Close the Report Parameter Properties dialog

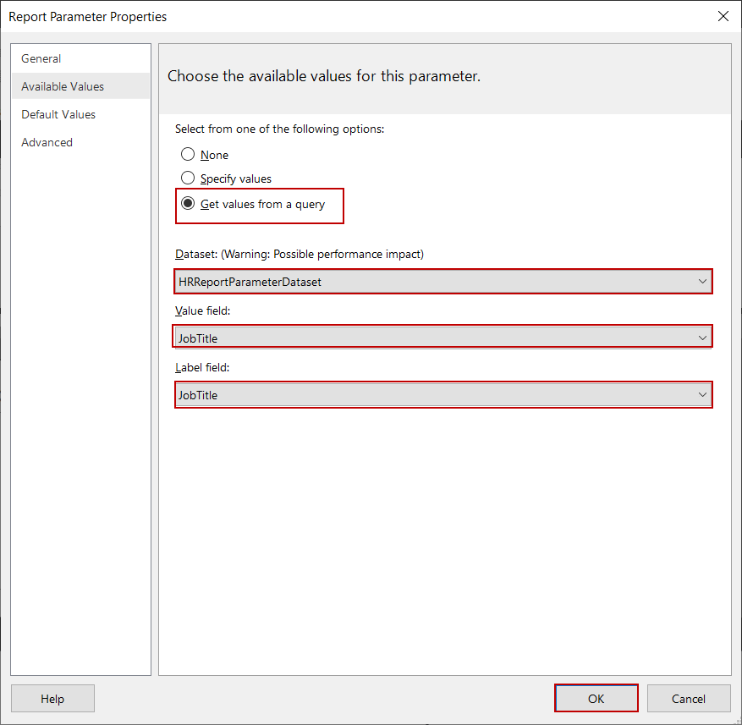click(723, 16)
